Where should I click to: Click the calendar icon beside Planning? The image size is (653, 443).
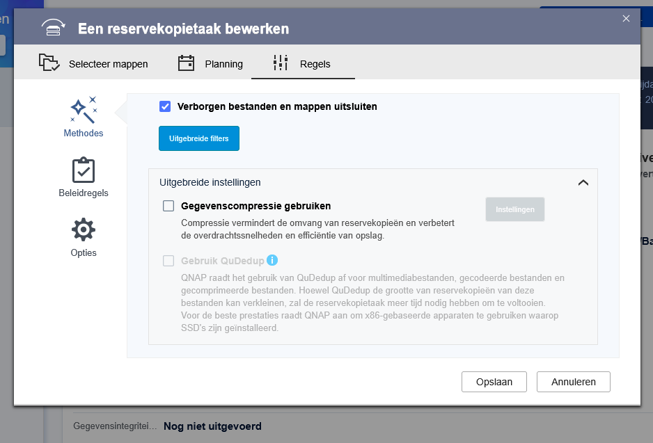tap(186, 63)
